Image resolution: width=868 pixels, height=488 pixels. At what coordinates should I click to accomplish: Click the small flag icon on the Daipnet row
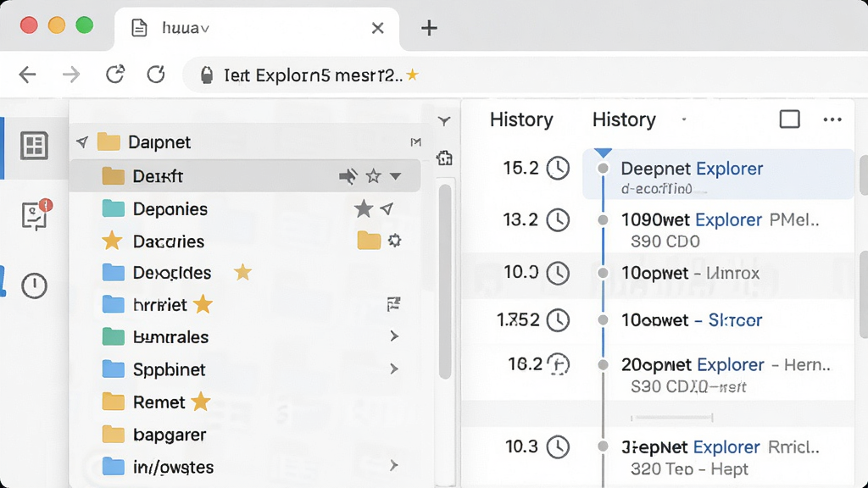click(415, 142)
